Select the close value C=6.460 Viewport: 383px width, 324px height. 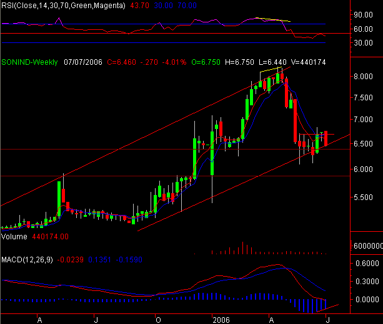[121, 62]
